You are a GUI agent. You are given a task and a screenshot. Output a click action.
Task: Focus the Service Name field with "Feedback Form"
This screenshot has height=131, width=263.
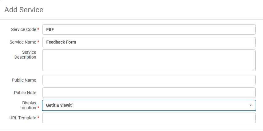(149, 42)
